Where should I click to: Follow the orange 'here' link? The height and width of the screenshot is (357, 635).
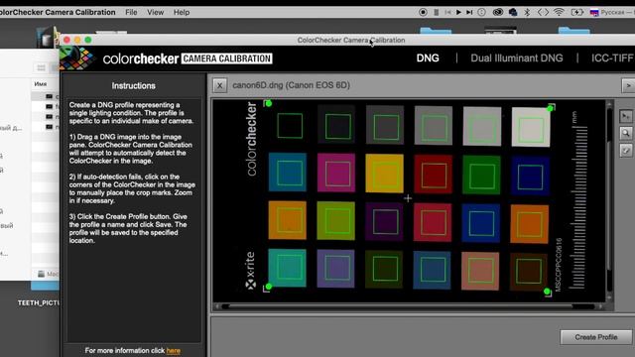pyautogui.click(x=174, y=351)
